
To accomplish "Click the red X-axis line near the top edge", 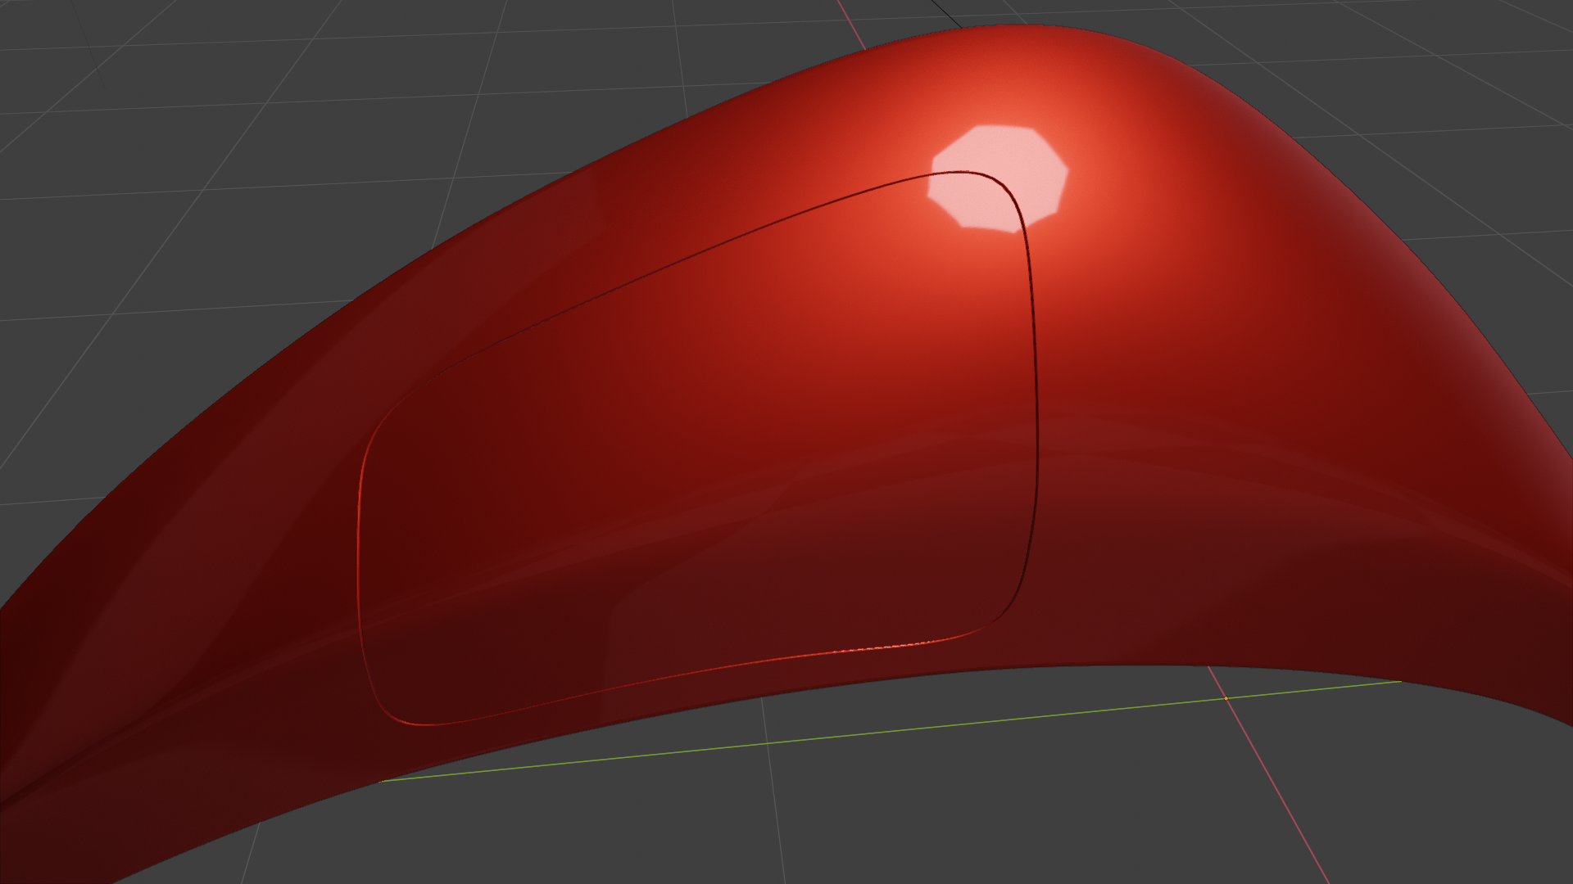I will 850,23.
